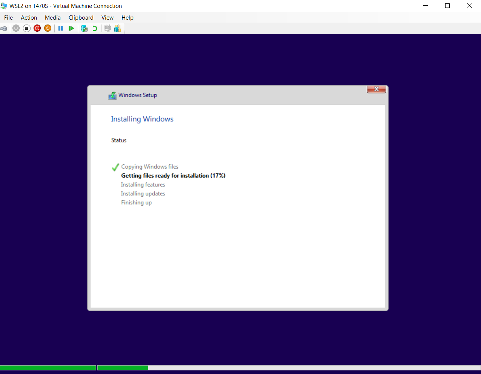This screenshot has width=481, height=374.
Task: Click the Getting files ready status text
Action: [173, 176]
